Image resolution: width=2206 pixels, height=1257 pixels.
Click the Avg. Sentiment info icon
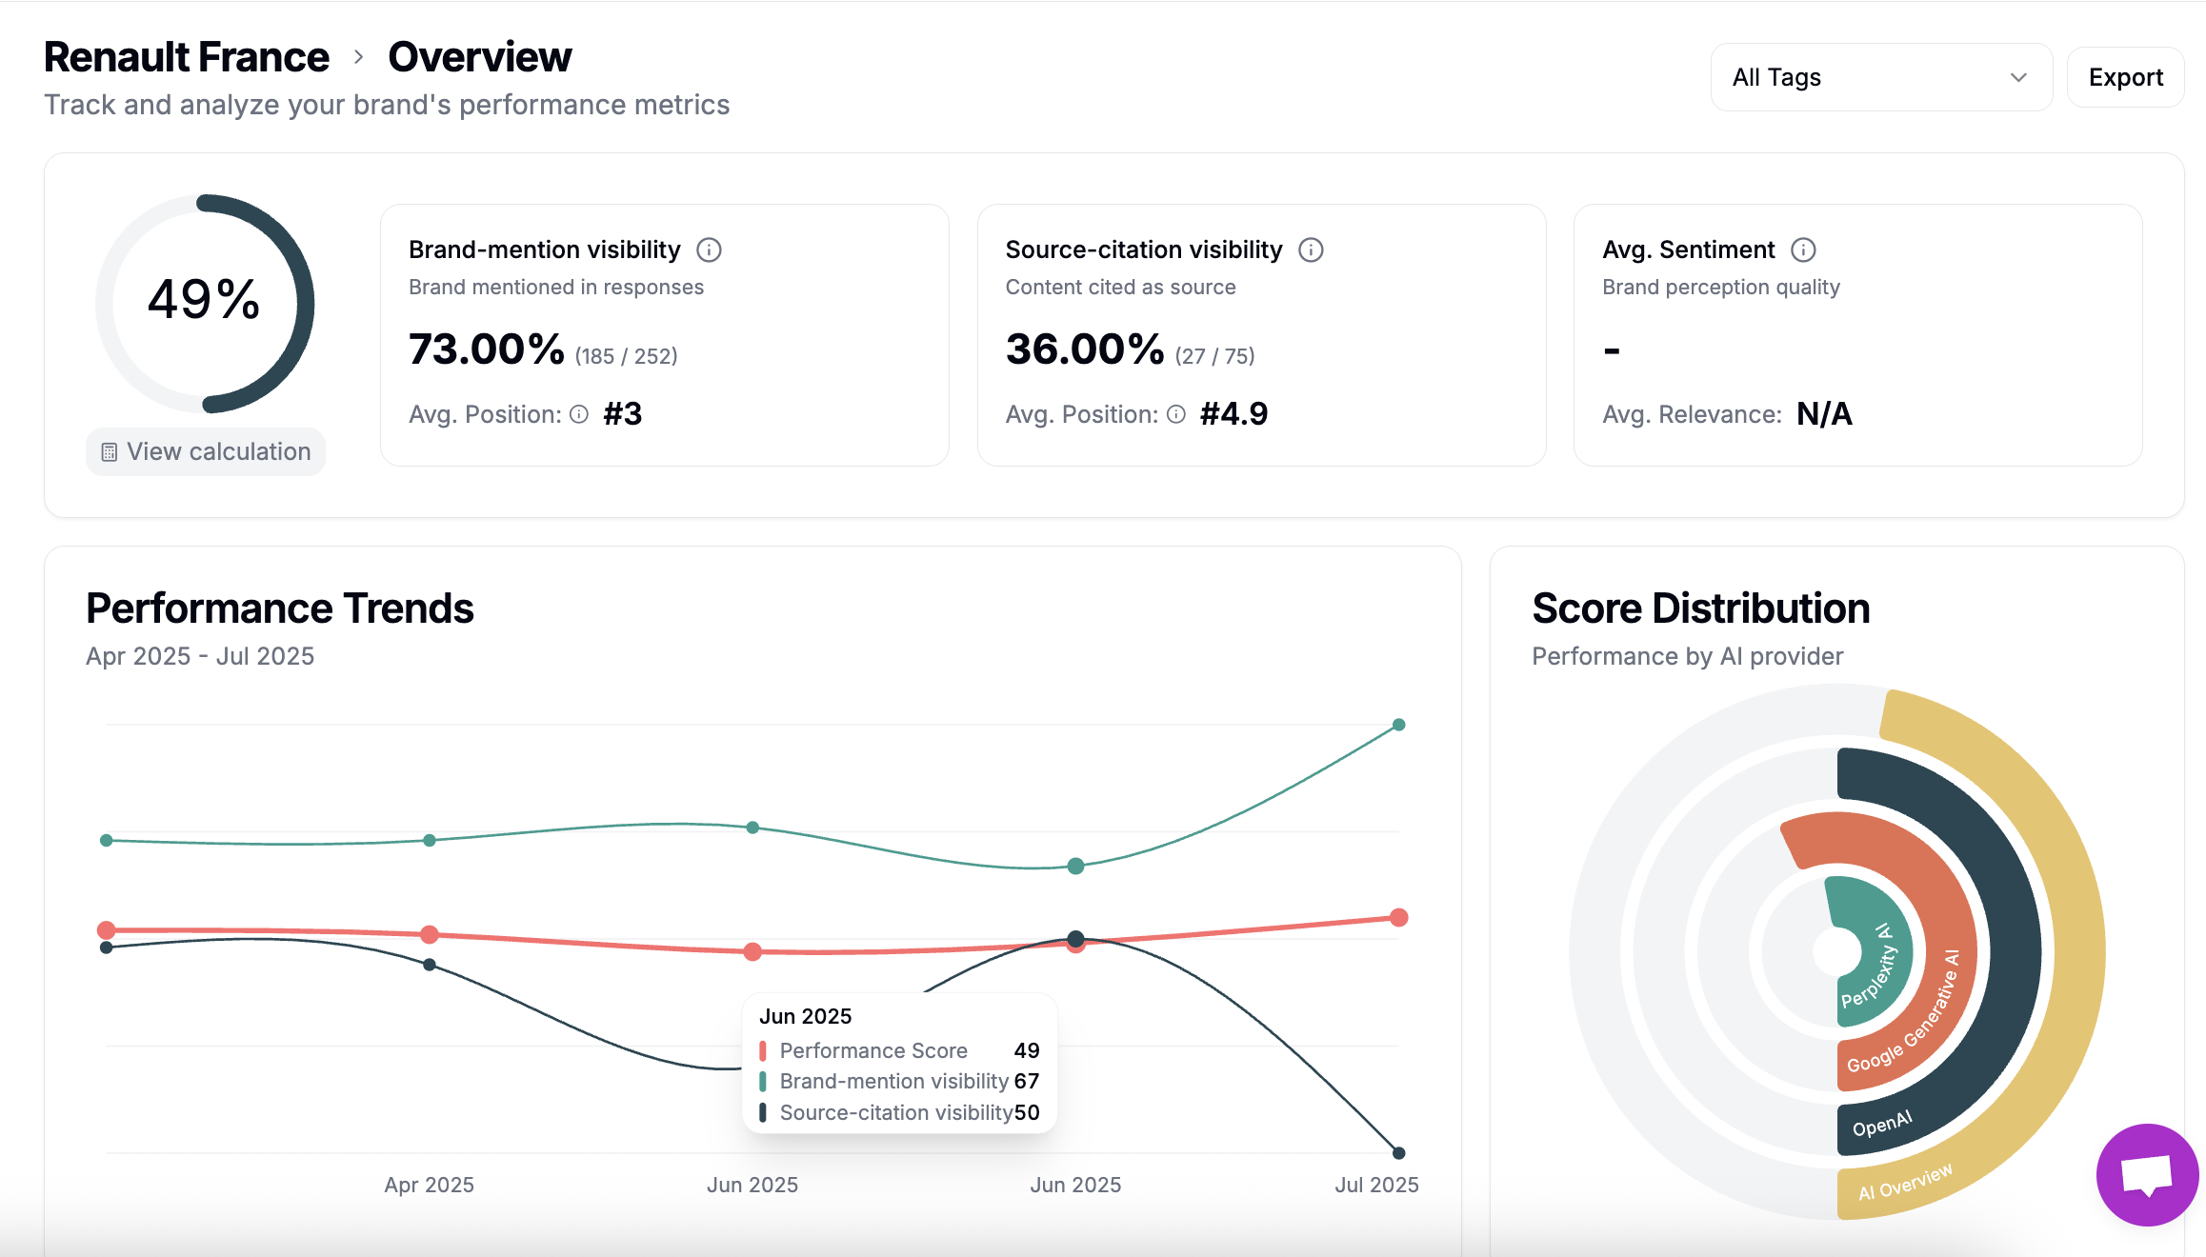[1803, 249]
